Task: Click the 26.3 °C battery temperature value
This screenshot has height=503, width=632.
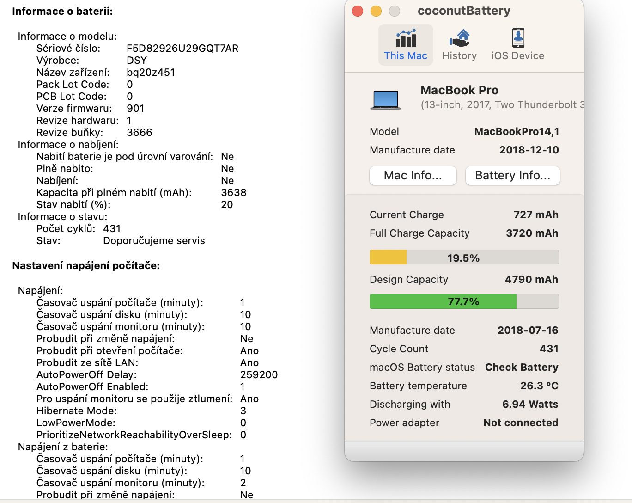Action: point(539,386)
